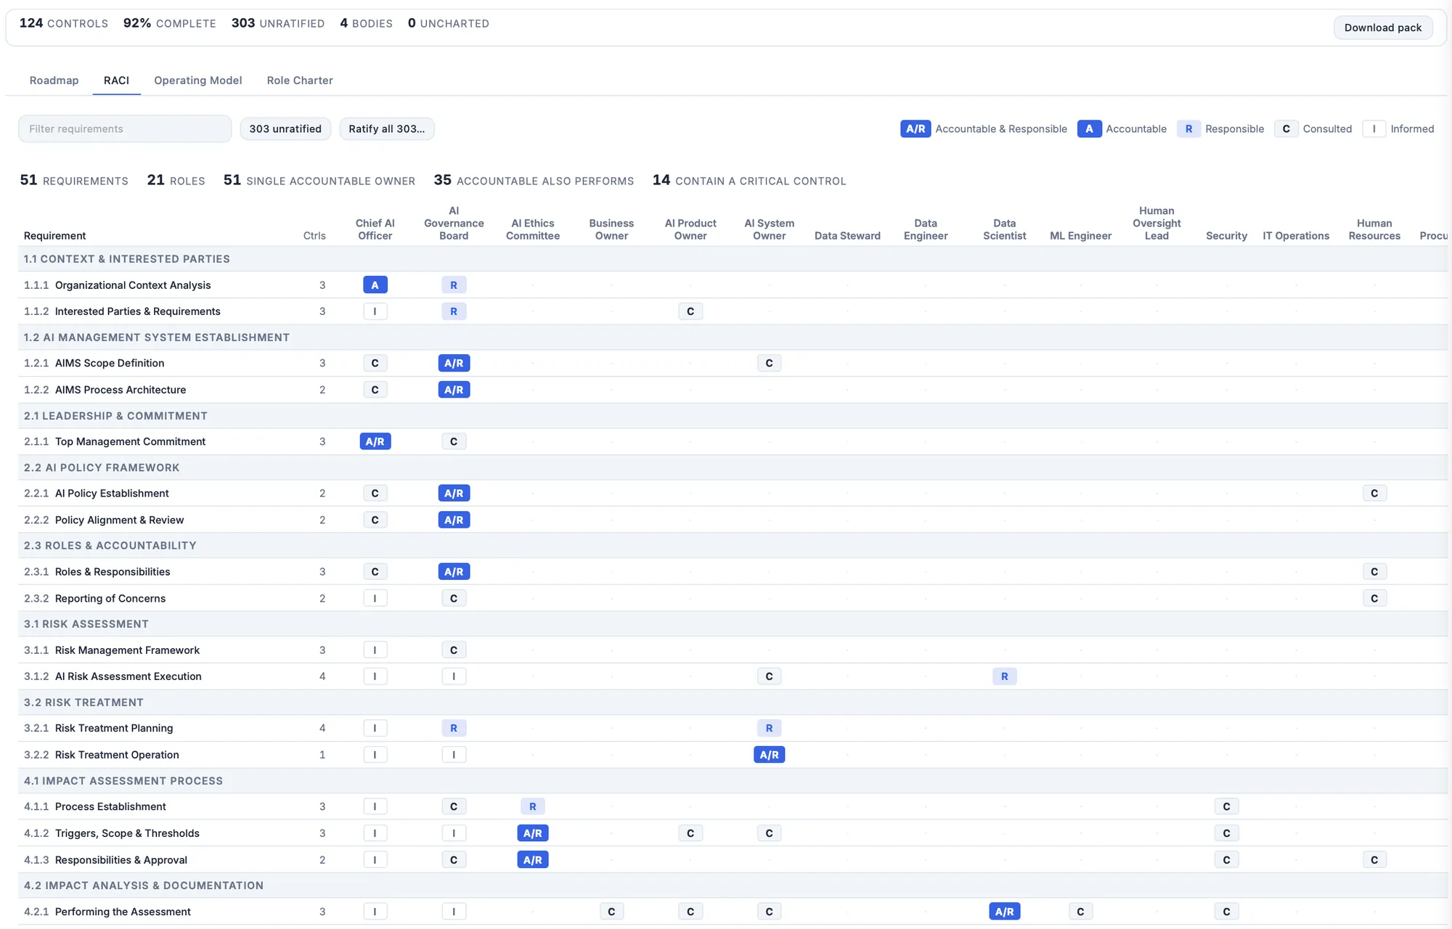Open the Role Charter tab
The image size is (1452, 929).
[x=300, y=80]
